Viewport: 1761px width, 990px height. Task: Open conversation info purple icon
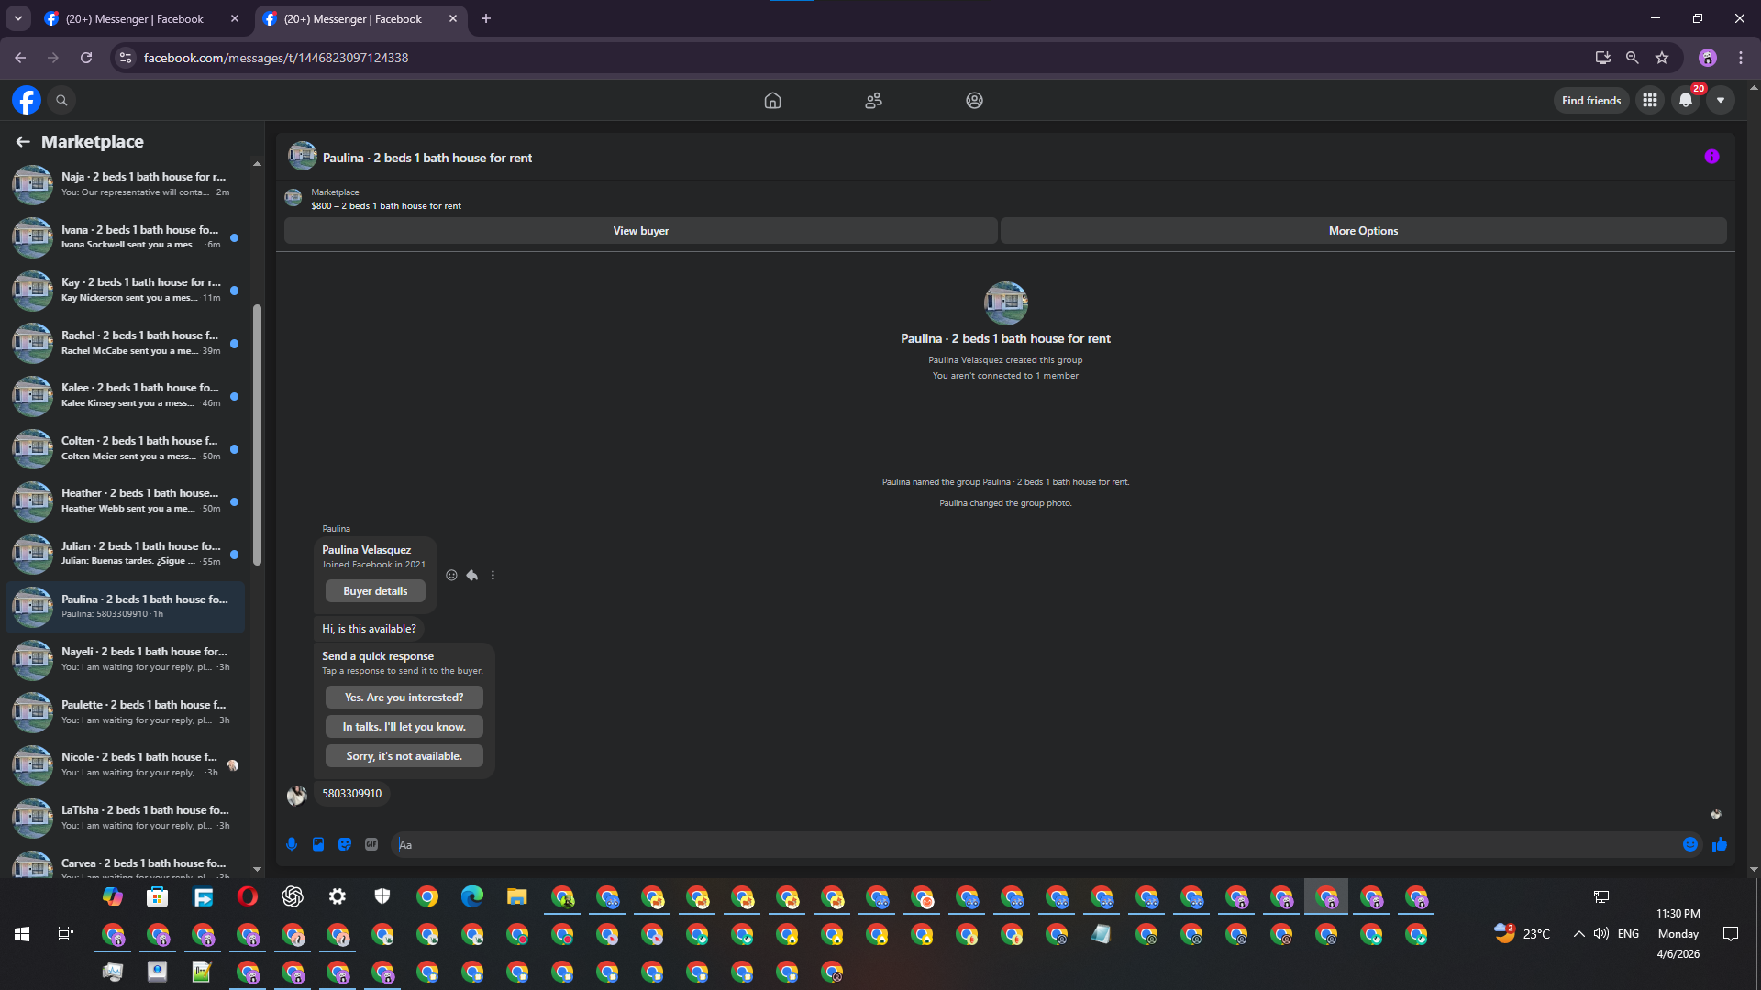(x=1711, y=157)
